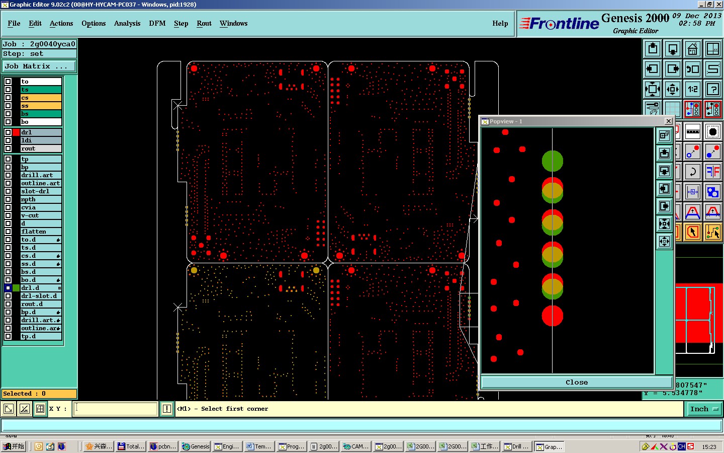Open the Inch units dropdown

tap(704, 409)
